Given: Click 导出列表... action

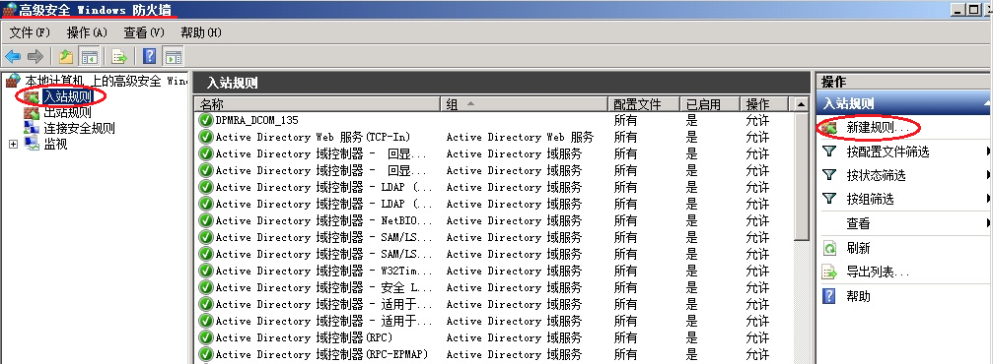Looking at the screenshot, I should (878, 273).
